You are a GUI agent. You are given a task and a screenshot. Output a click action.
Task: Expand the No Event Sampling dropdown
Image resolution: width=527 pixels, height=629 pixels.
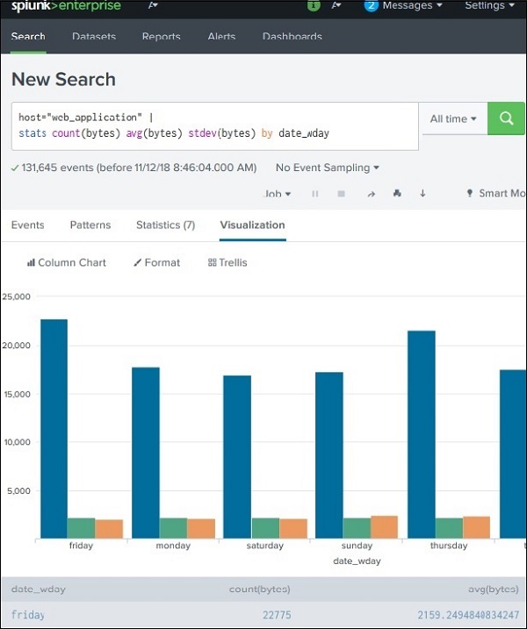click(x=328, y=168)
